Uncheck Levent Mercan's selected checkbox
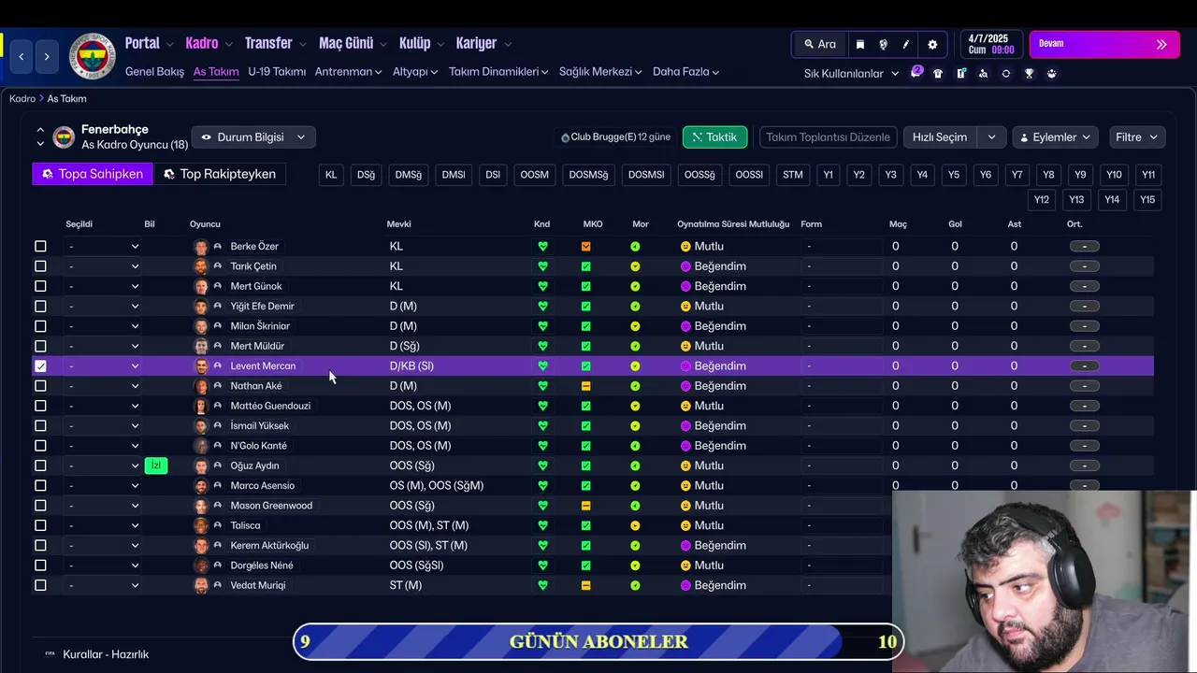The image size is (1197, 673). [x=40, y=365]
